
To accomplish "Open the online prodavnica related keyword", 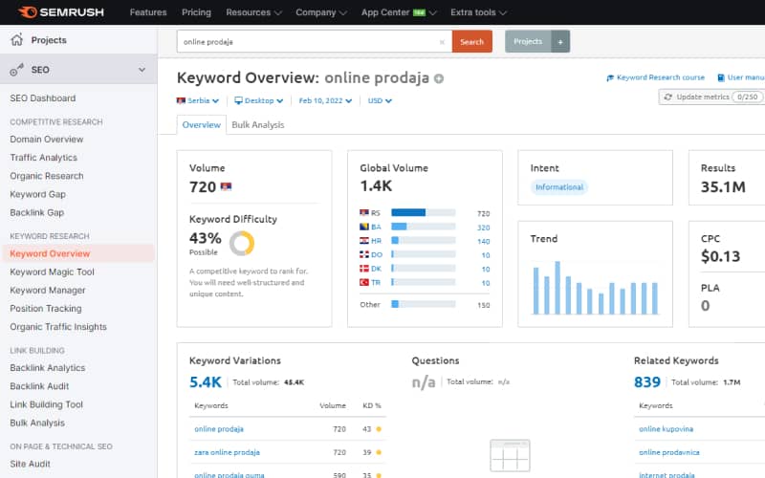I will click(668, 452).
